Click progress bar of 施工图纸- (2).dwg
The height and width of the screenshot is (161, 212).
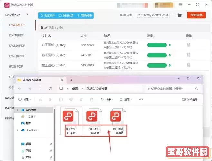(157, 55)
